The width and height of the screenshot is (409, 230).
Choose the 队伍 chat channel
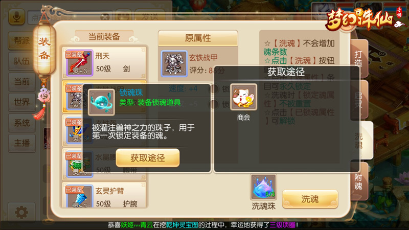tap(22, 61)
